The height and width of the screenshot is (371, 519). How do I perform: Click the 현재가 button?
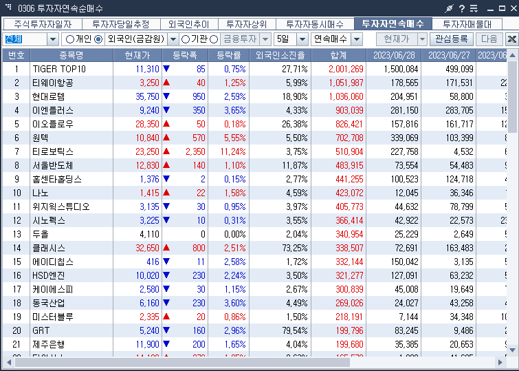tap(397, 39)
